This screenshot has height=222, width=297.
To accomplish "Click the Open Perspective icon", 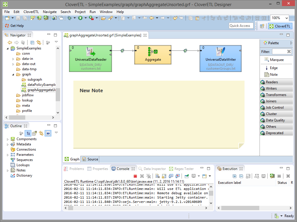I will pos(262,26).
